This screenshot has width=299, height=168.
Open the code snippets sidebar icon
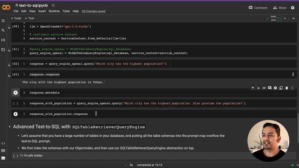3,143
